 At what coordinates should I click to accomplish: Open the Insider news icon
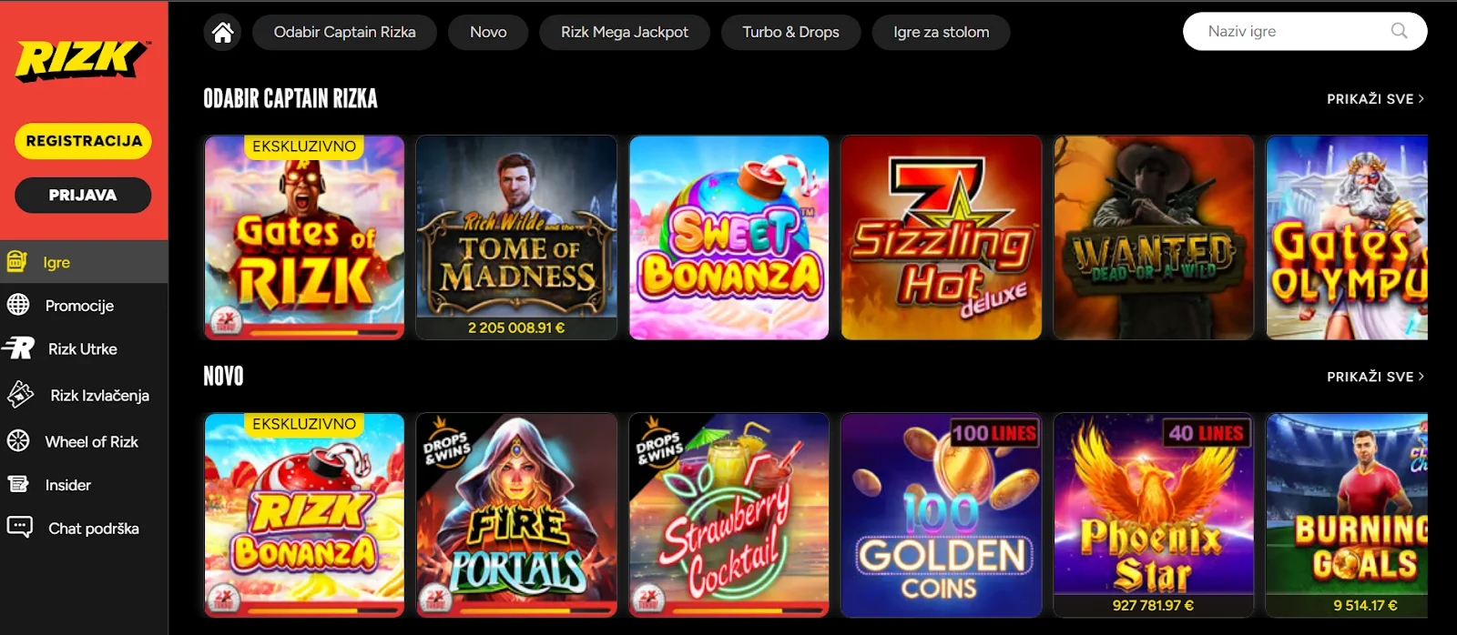pos(18,484)
